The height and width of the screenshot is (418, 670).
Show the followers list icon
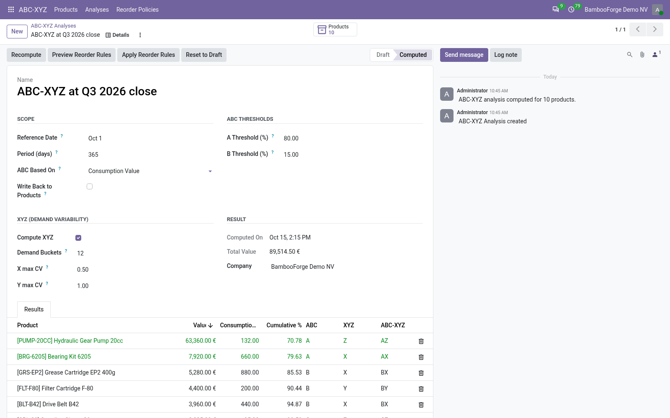[x=656, y=54]
